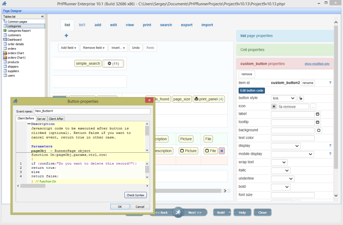This screenshot has height=225, width=343.
Task: Select the Picture field cell
Action: (x=188, y=151)
